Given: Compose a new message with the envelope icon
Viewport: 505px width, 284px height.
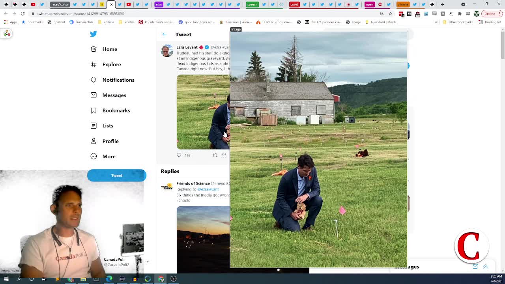Looking at the screenshot, I should (x=475, y=267).
